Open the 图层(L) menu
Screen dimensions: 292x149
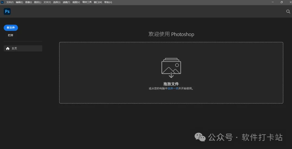coord(38,2)
